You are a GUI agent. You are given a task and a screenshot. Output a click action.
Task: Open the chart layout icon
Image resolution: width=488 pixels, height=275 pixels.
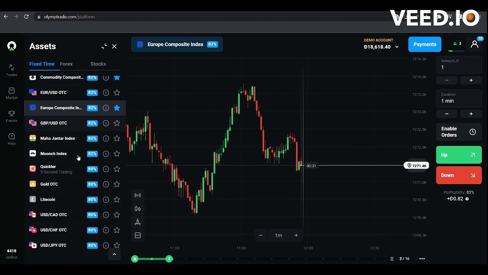[x=138, y=236]
